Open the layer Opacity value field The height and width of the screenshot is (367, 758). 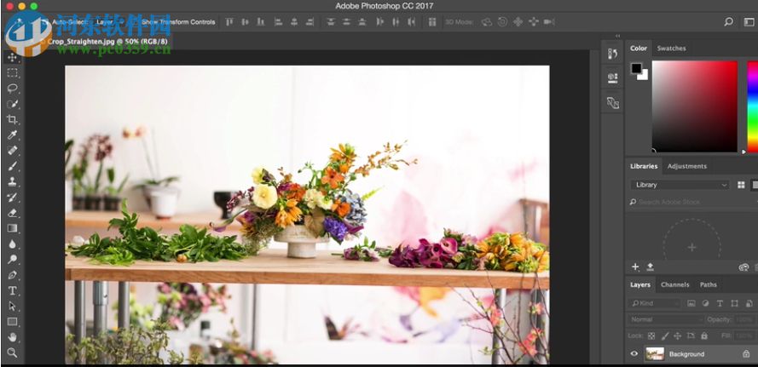click(744, 319)
